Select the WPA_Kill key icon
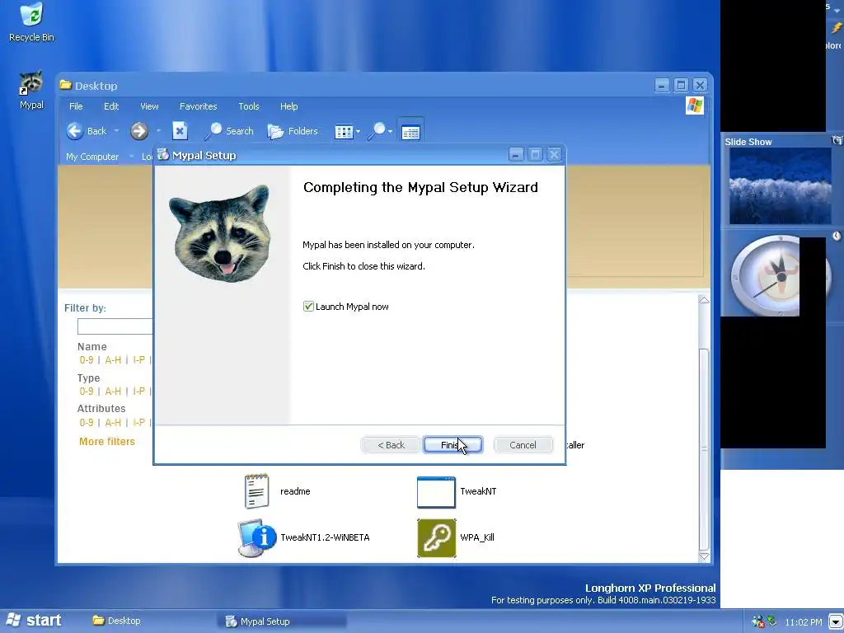Screen dimensions: 844x633 point(437,537)
